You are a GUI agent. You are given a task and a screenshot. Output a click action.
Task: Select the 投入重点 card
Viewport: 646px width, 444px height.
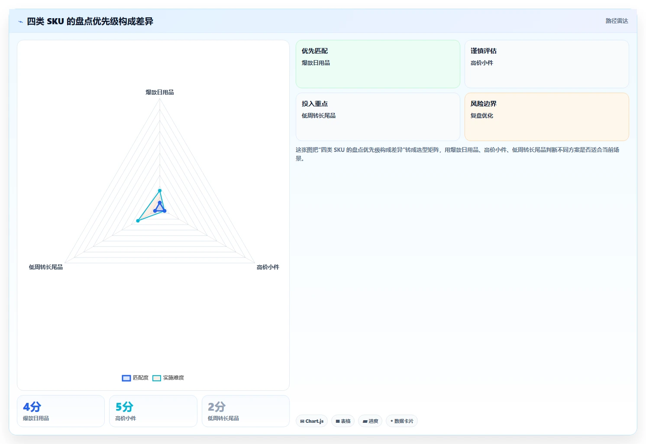378,117
